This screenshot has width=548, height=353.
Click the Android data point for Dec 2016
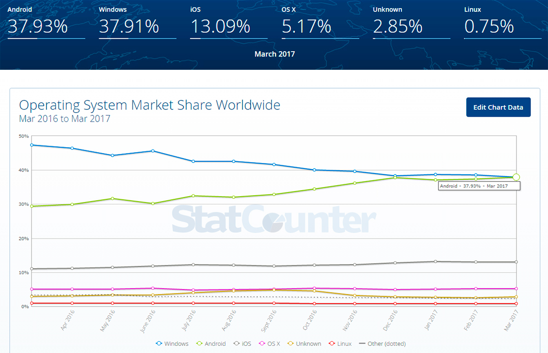point(395,177)
